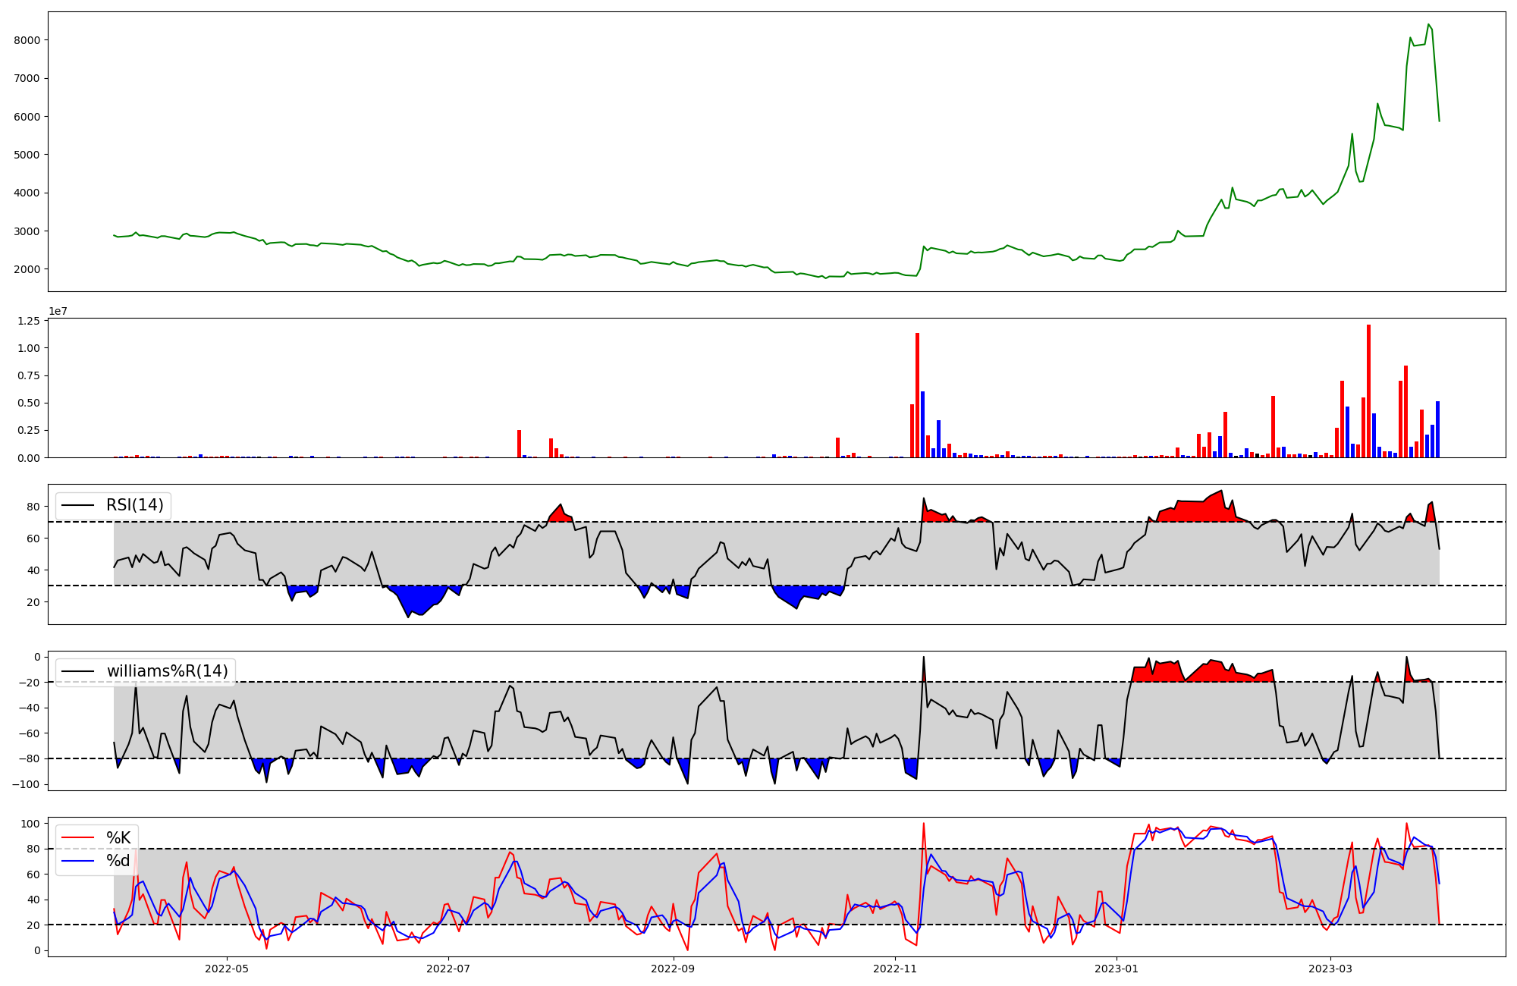The image size is (1517, 986).
Task: Click the 2022-07 date tick label
Action: click(449, 969)
